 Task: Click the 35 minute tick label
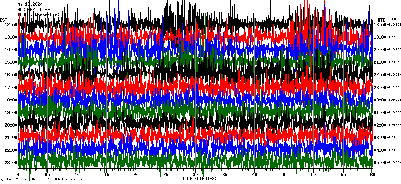tap(225, 175)
